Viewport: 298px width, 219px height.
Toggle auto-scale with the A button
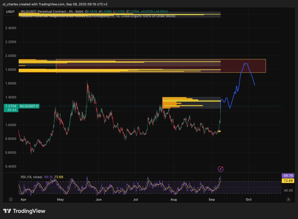pyautogui.click(x=288, y=199)
